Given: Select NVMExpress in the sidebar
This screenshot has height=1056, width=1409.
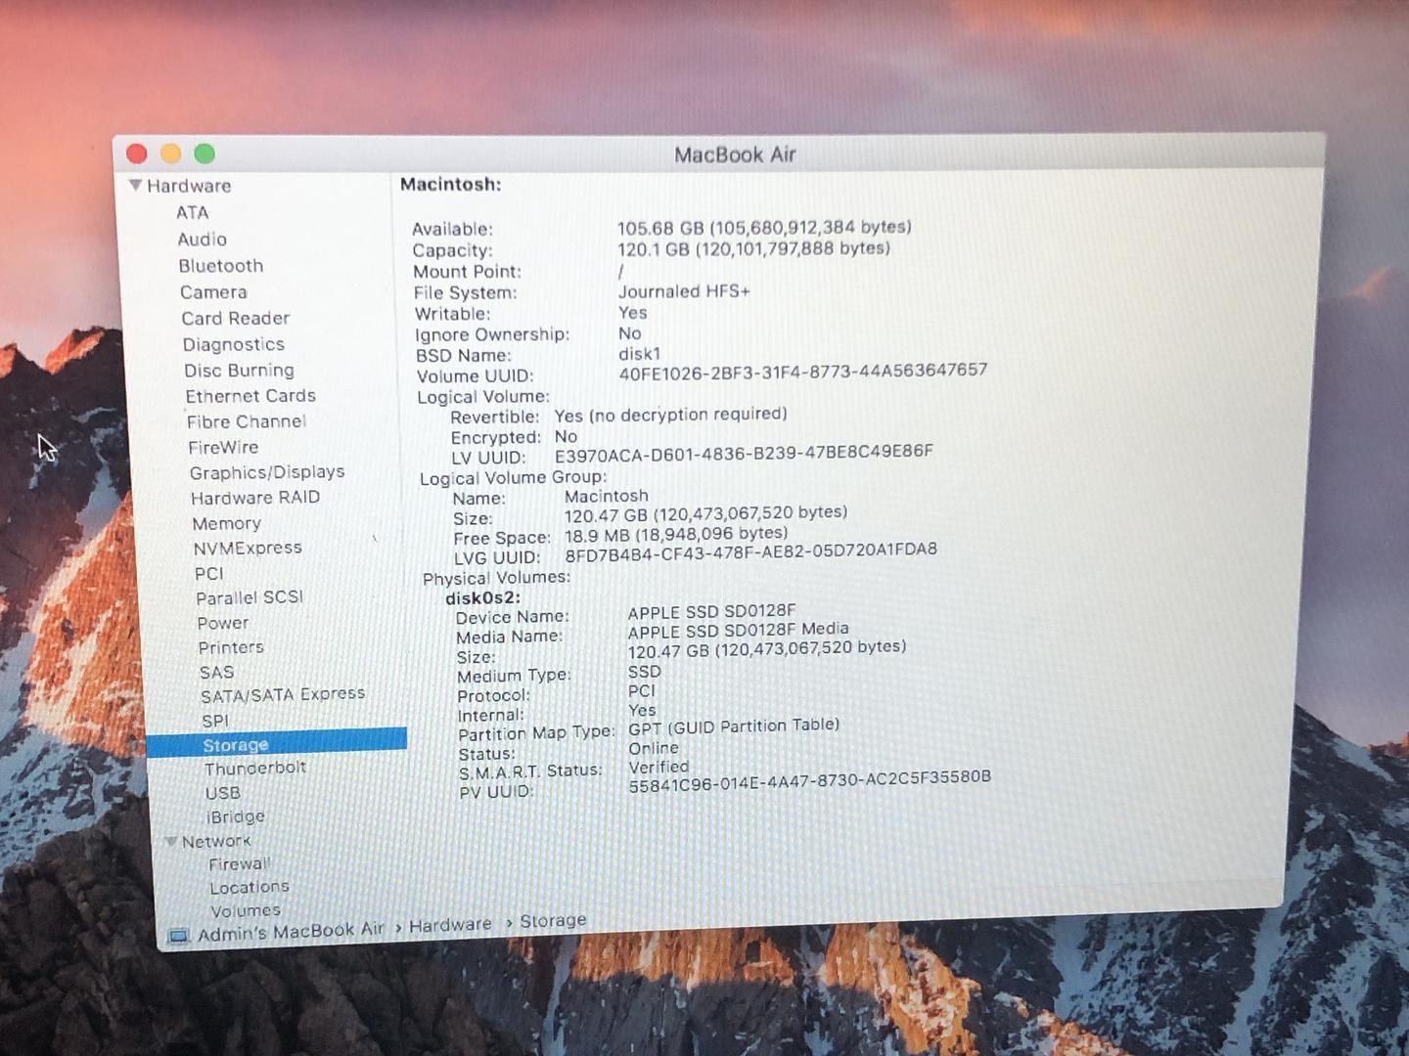Looking at the screenshot, I should tap(248, 549).
